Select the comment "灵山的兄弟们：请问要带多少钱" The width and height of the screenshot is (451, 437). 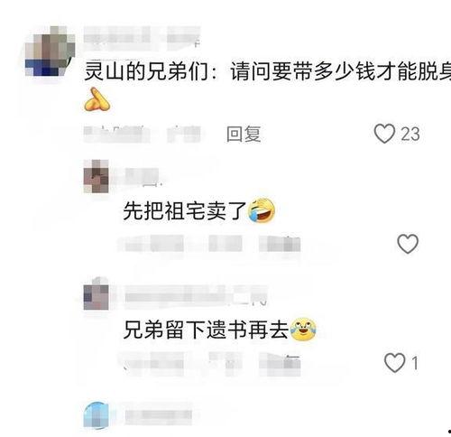pyautogui.click(x=267, y=72)
